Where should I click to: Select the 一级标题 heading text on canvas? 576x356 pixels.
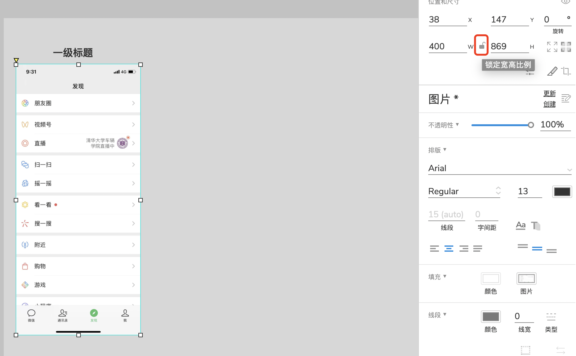[x=73, y=52]
